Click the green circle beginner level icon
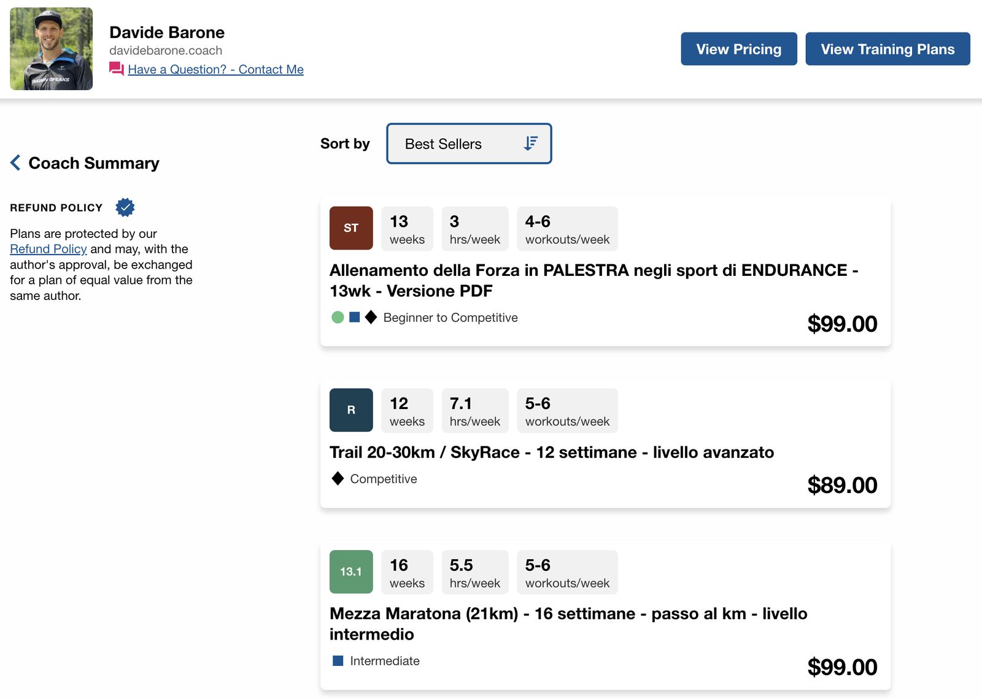 [338, 317]
